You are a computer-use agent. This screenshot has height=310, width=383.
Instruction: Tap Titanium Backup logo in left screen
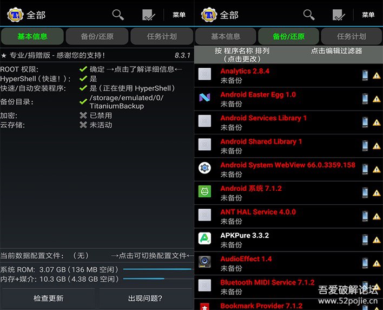[15, 15]
